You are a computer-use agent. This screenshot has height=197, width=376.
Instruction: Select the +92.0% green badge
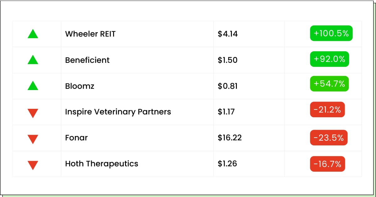point(329,59)
